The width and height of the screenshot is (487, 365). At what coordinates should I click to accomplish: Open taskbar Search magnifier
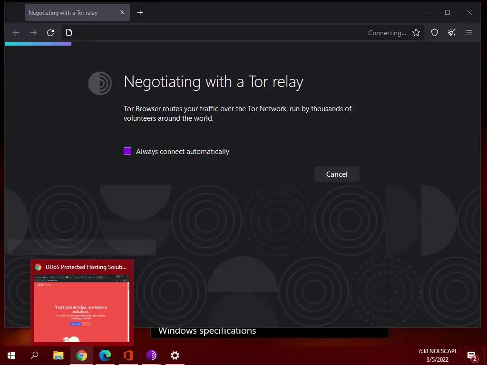tap(34, 355)
